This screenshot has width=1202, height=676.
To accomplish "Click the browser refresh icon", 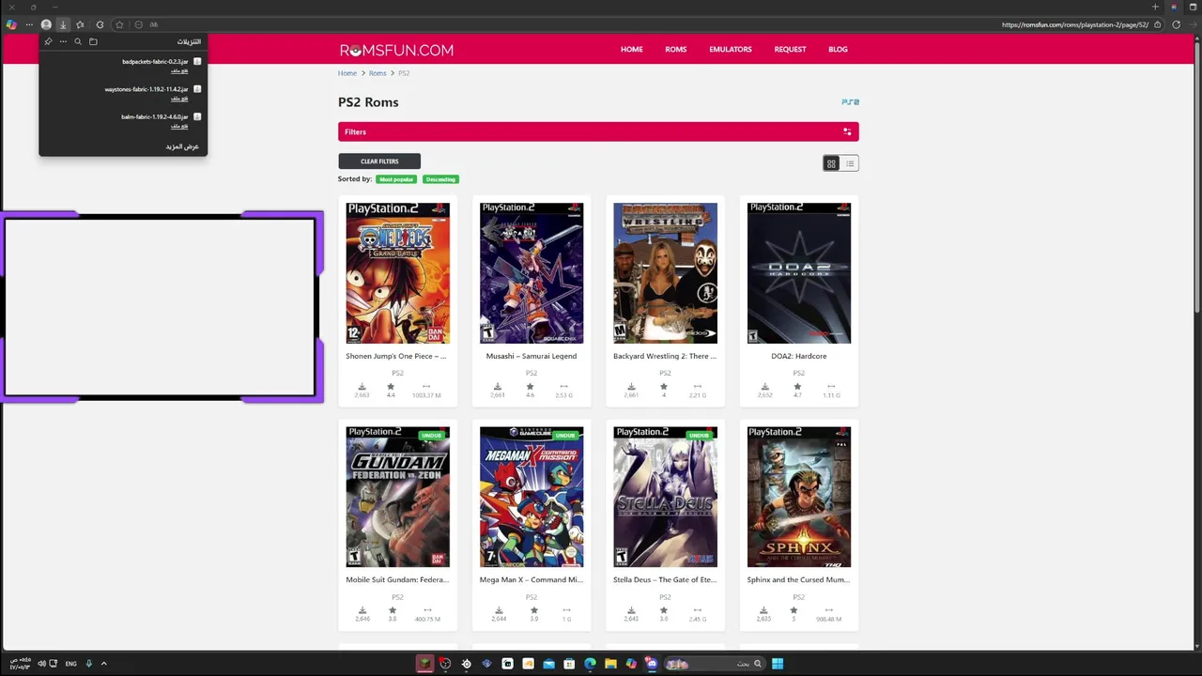I will (1176, 25).
